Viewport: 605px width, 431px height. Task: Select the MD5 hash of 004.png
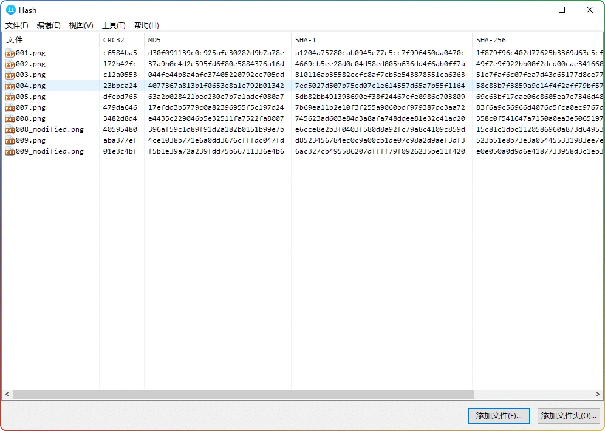(216, 86)
